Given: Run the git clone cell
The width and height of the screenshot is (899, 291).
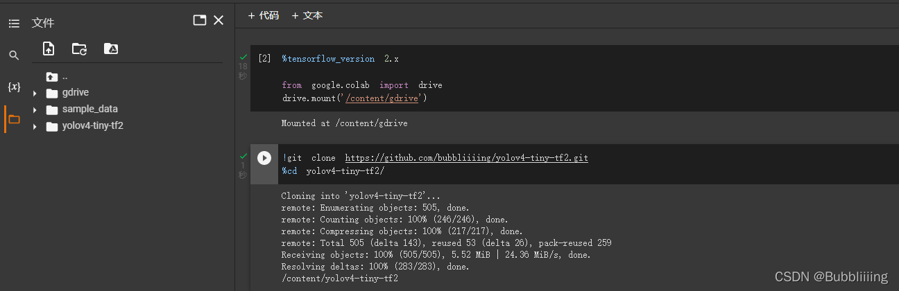Looking at the screenshot, I should 264,158.
